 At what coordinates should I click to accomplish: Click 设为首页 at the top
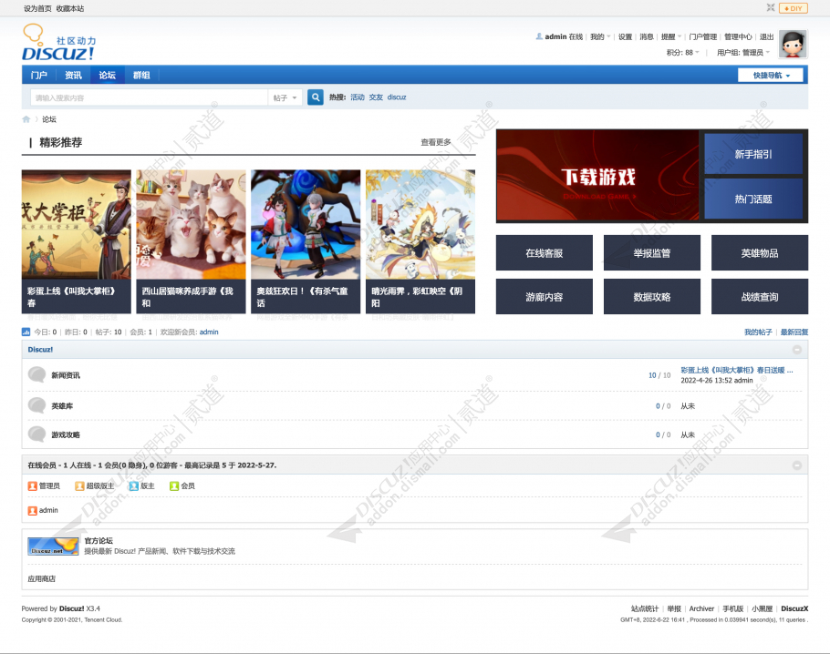click(37, 8)
